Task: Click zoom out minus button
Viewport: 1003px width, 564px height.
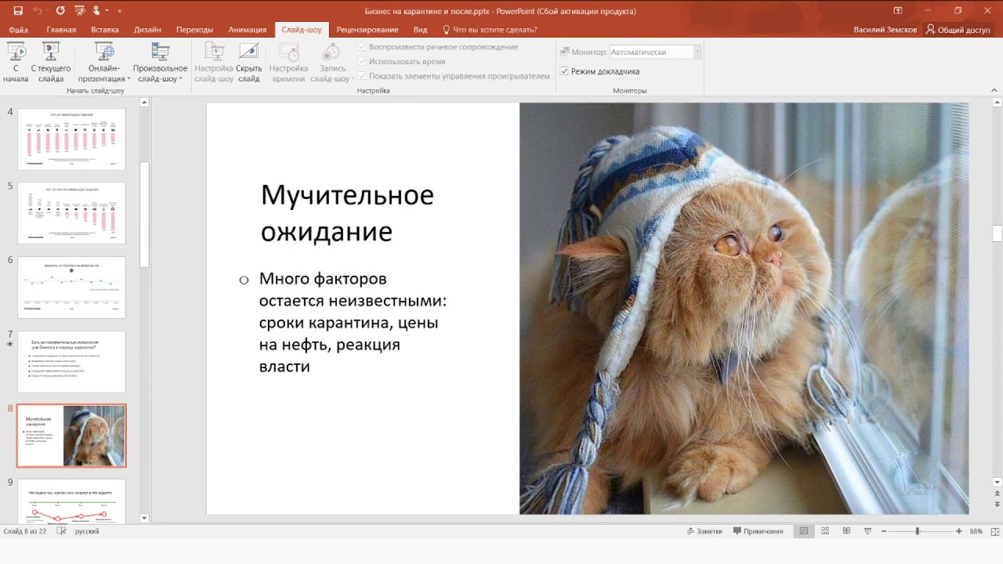Action: pyautogui.click(x=885, y=531)
